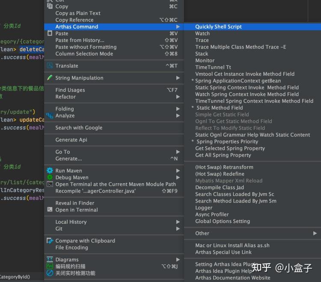This screenshot has width=321, height=282.
Task: Expand the Analyze submenu arrow
Action: [x=178, y=116]
